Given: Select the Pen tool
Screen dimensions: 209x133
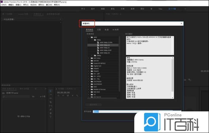Looking at the screenshot, I should pos(51,109).
